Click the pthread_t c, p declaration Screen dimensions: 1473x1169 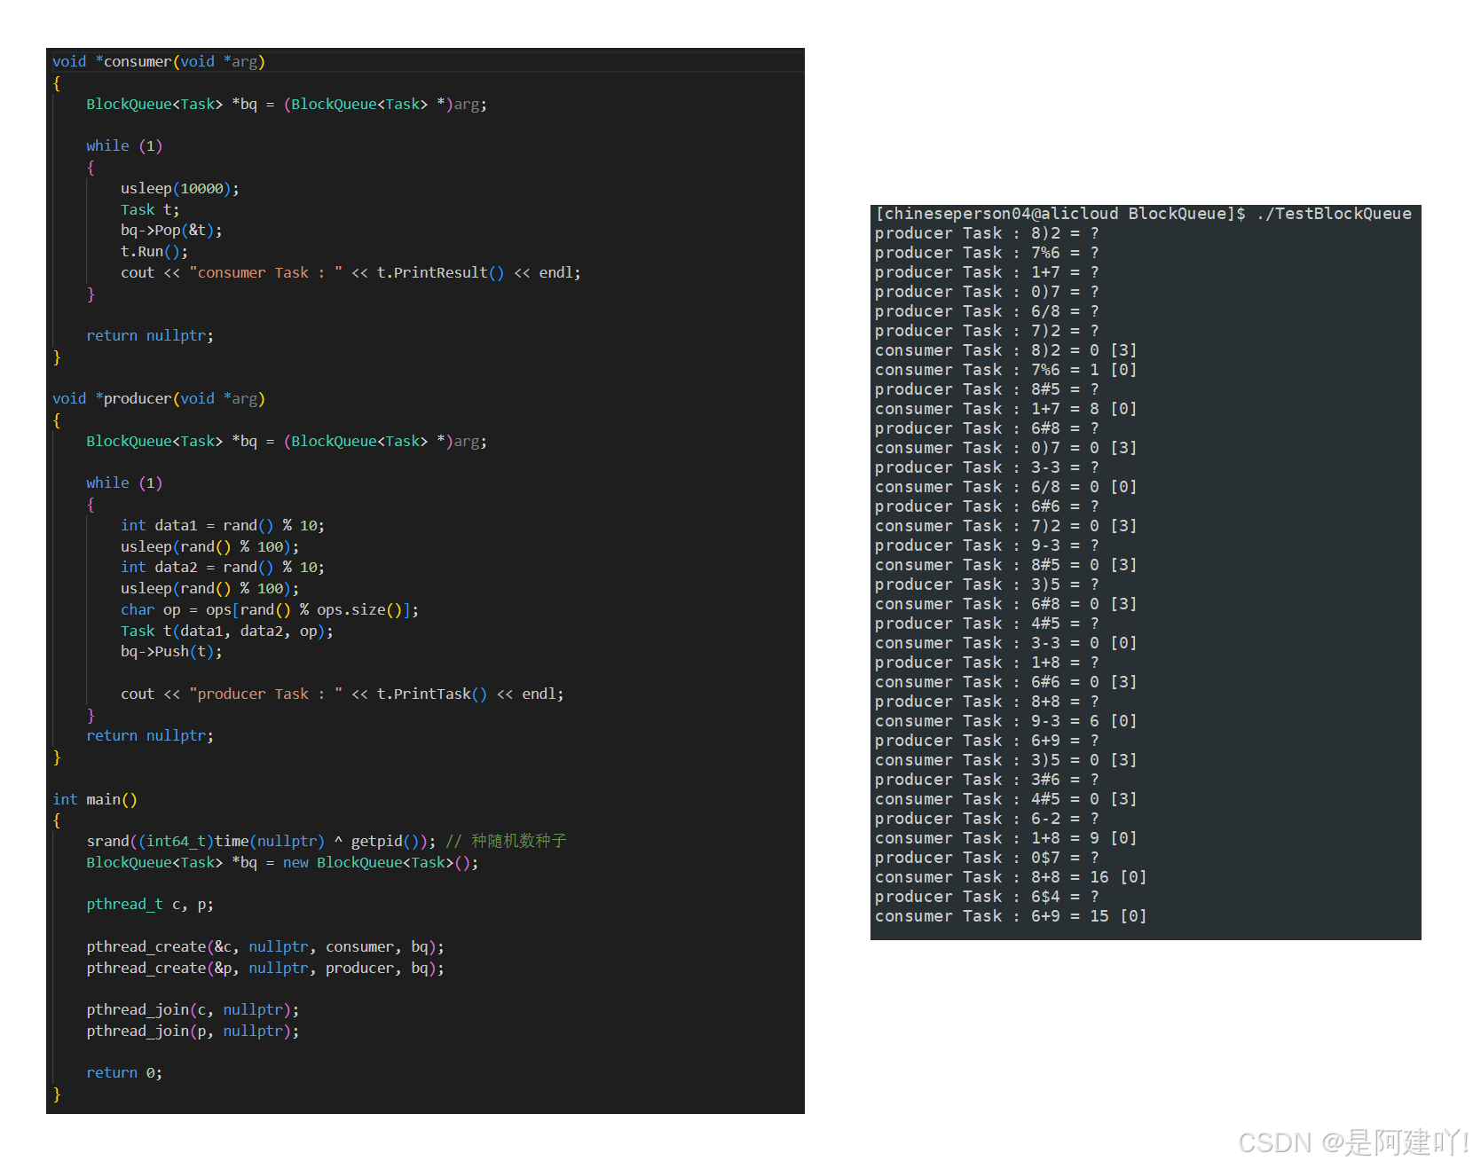tap(149, 905)
